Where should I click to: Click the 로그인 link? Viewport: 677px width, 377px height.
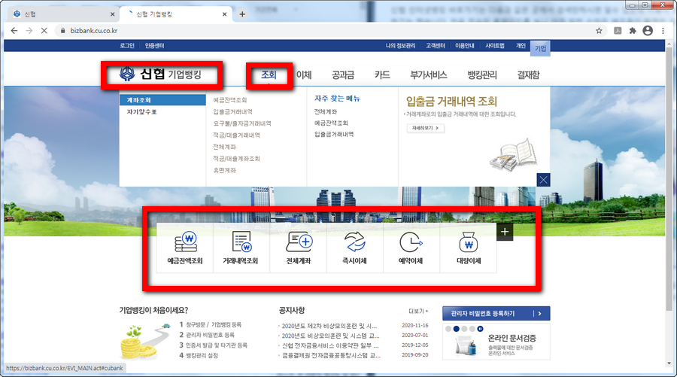coord(127,45)
